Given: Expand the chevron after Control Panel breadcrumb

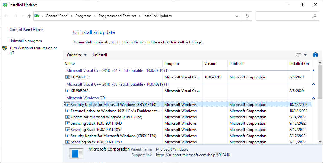Looking at the screenshot, I should 72,16.
